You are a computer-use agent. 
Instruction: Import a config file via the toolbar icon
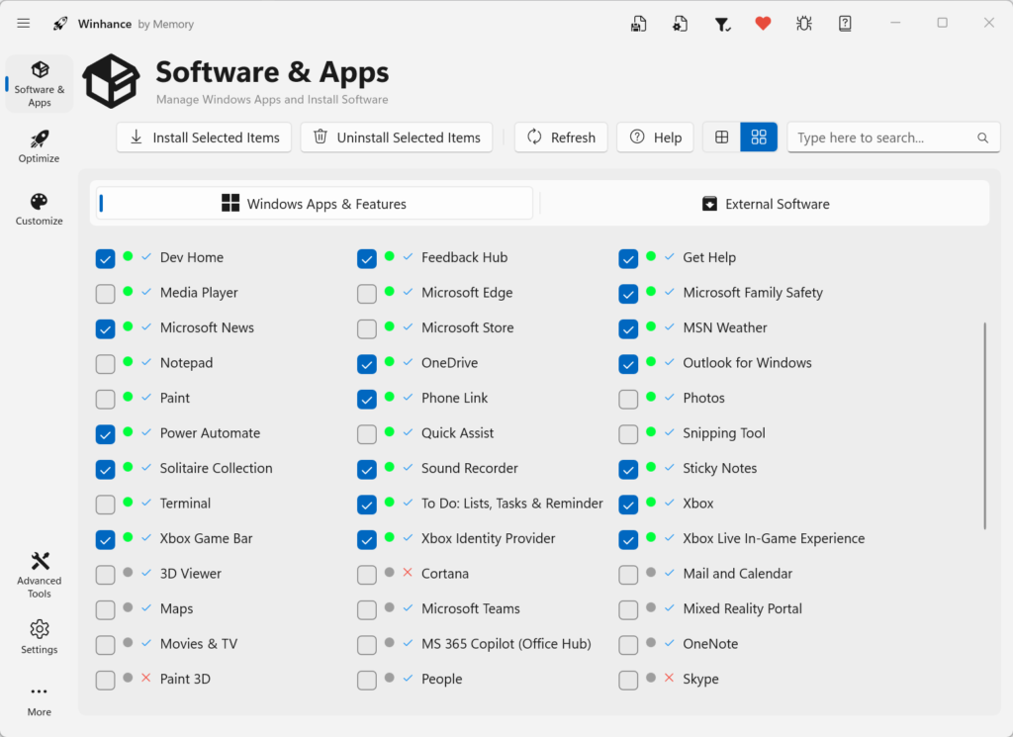click(680, 22)
